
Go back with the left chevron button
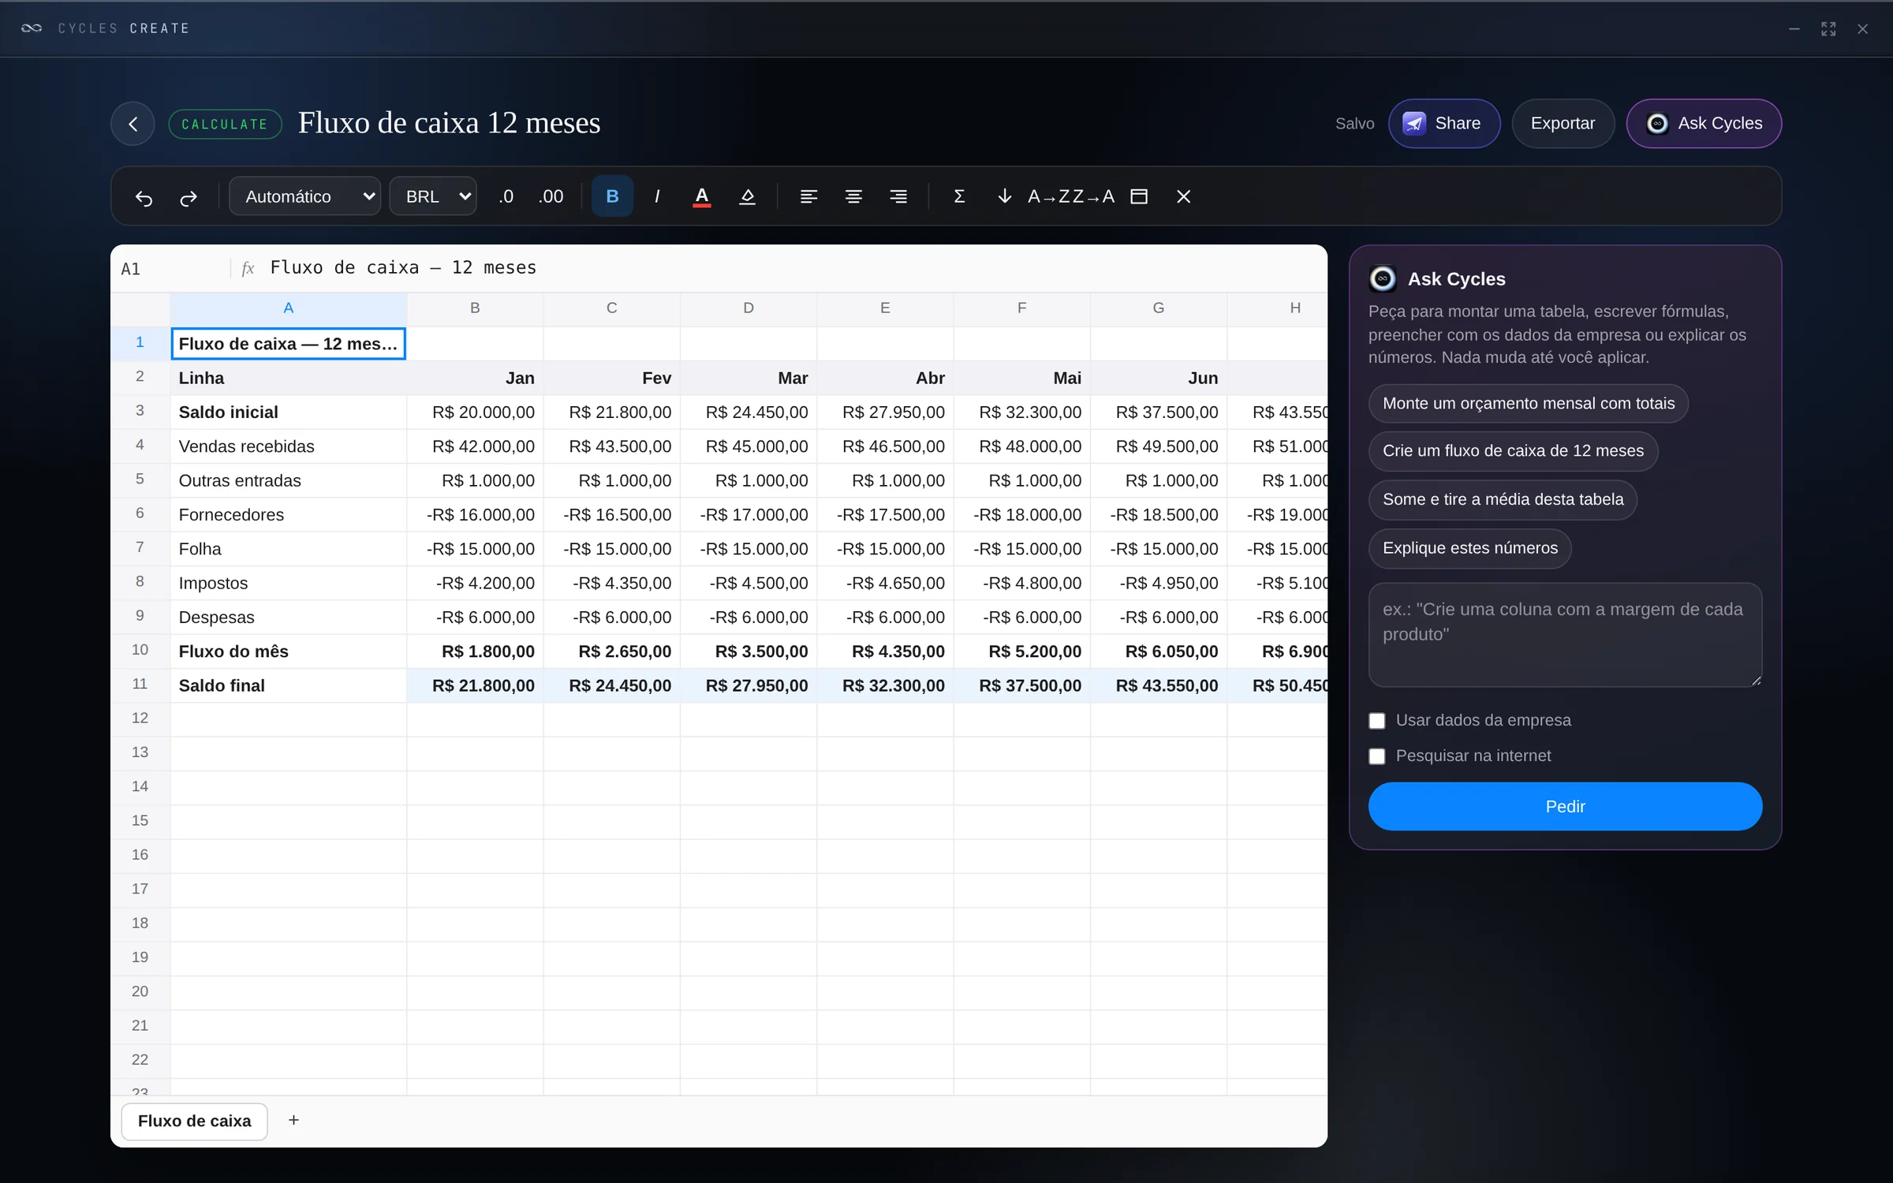click(x=133, y=124)
